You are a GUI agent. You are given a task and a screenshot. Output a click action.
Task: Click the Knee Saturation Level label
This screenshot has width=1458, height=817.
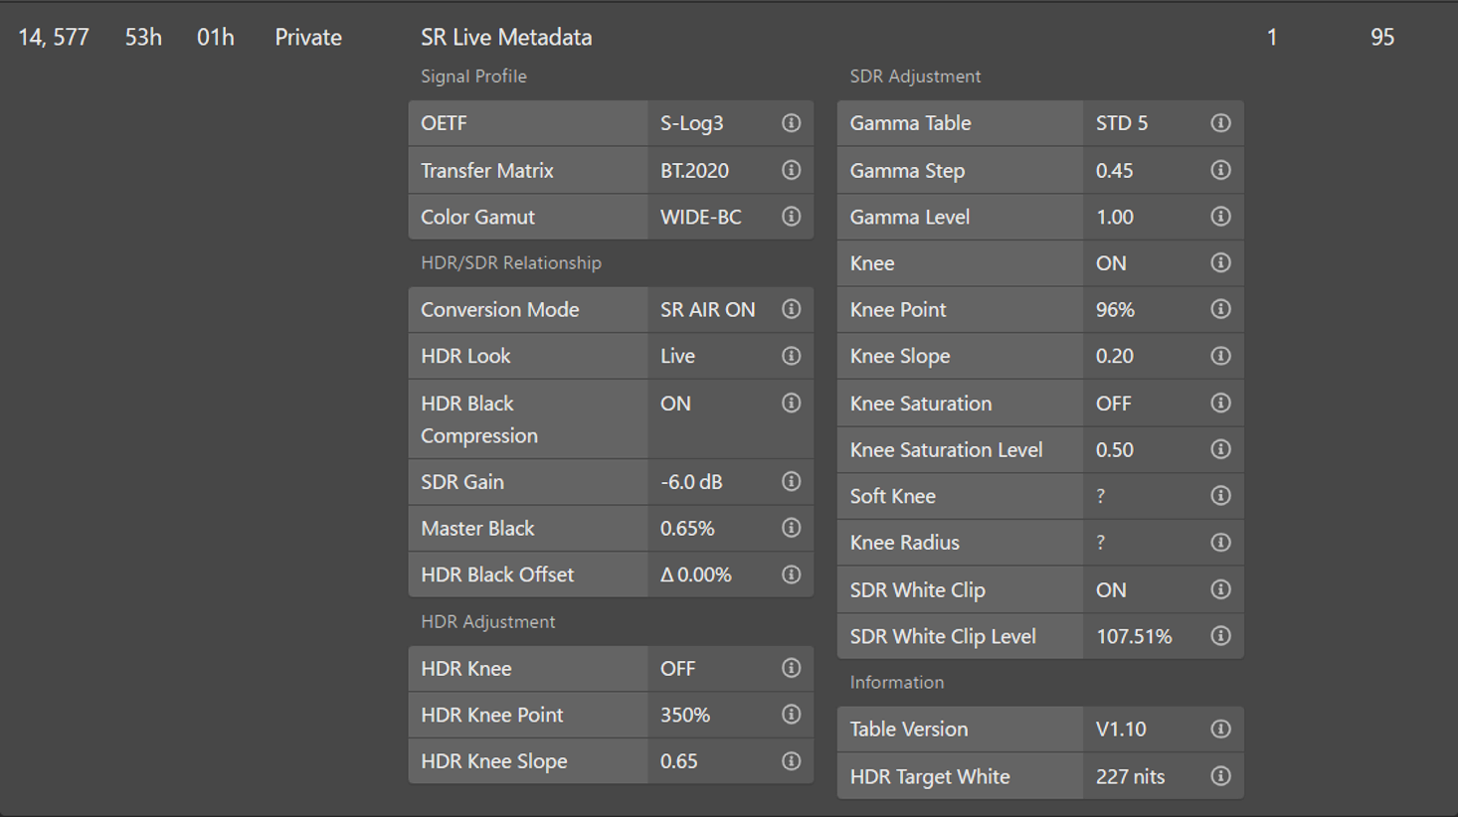tap(946, 449)
